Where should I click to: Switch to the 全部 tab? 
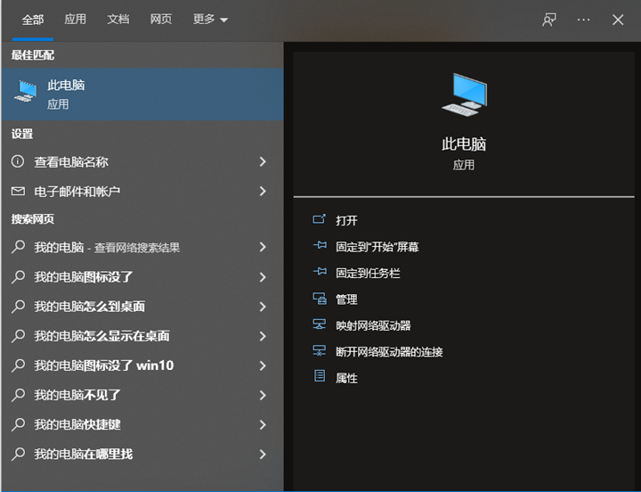pos(33,20)
